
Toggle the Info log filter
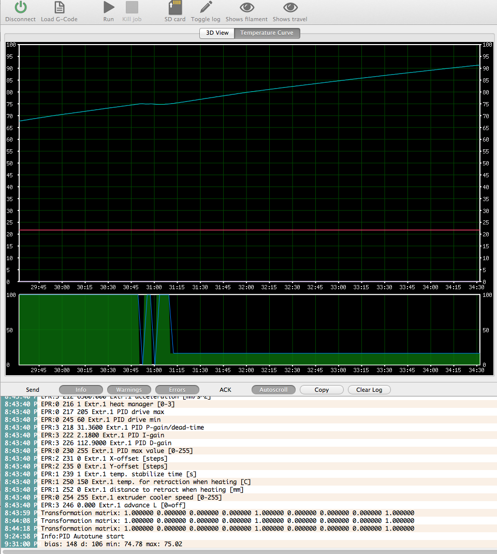[x=81, y=390]
